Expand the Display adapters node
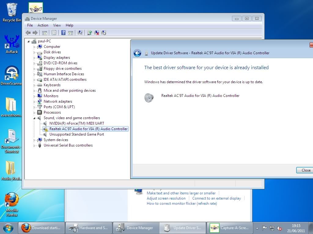The width and height of the screenshot is (313, 234). point(35,58)
